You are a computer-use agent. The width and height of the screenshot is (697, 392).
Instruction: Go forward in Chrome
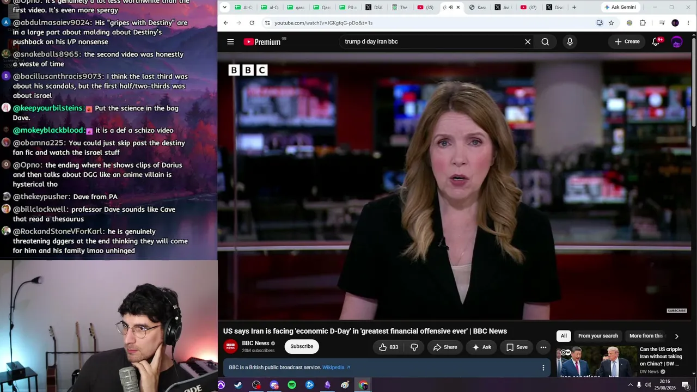coord(239,23)
